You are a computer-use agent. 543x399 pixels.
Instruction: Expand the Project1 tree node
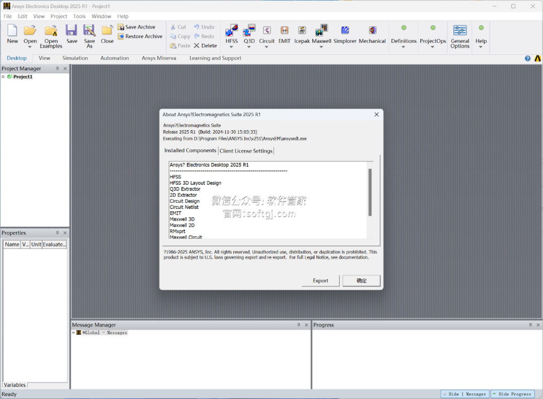tap(3, 77)
